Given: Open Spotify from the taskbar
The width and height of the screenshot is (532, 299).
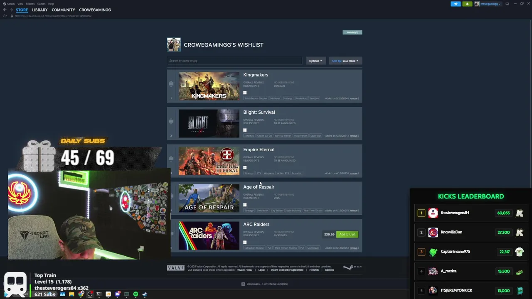Looking at the screenshot, I should (135, 294).
